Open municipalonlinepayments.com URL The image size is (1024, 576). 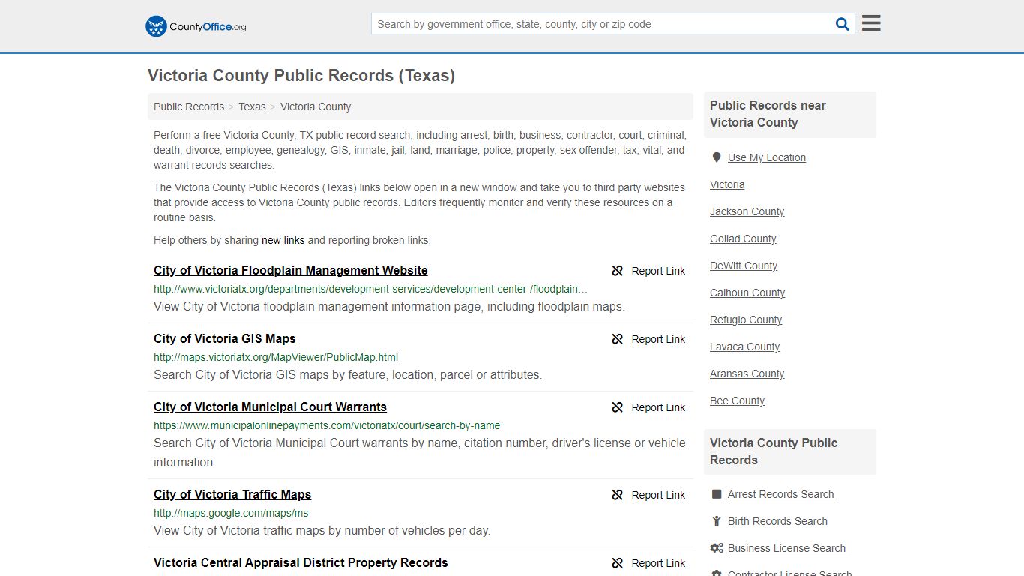pyautogui.click(x=327, y=425)
